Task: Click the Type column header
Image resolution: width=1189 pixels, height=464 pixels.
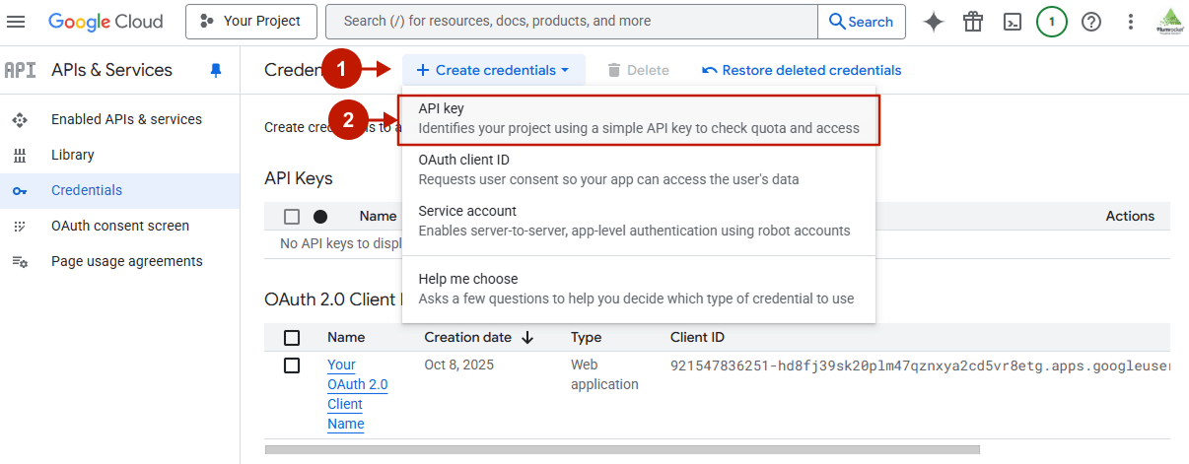Action: [586, 337]
